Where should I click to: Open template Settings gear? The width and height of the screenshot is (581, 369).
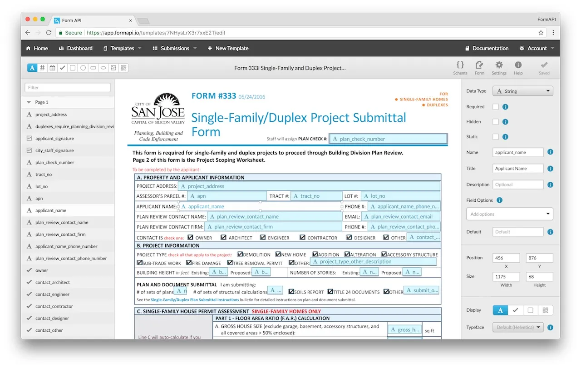point(499,67)
